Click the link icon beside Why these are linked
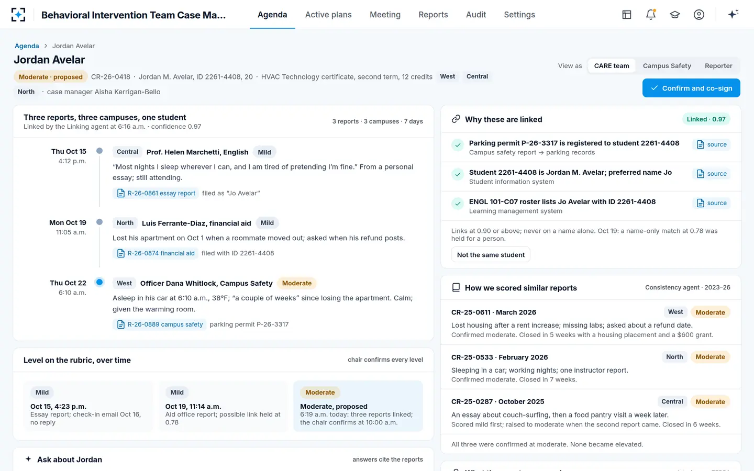754x471 pixels. 456,119
